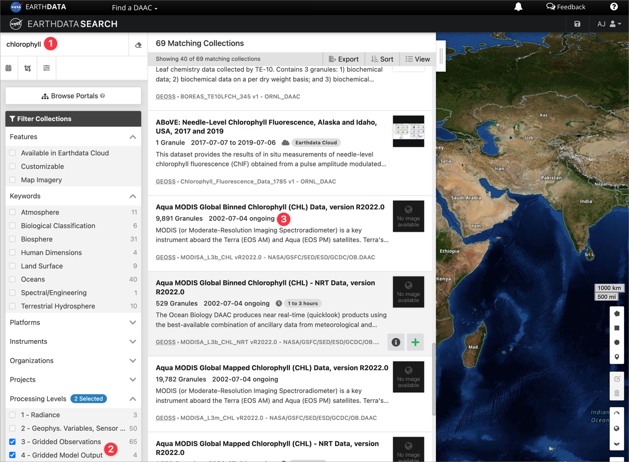The image size is (629, 462).
Task: Click the advanced search sliders icon
Action: 47,68
